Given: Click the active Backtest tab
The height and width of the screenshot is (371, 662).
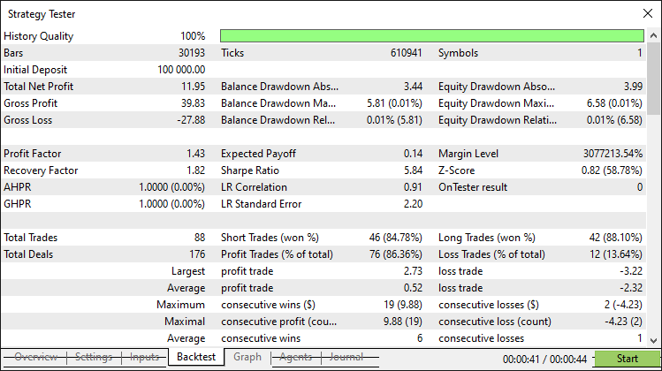Looking at the screenshot, I should (x=194, y=357).
